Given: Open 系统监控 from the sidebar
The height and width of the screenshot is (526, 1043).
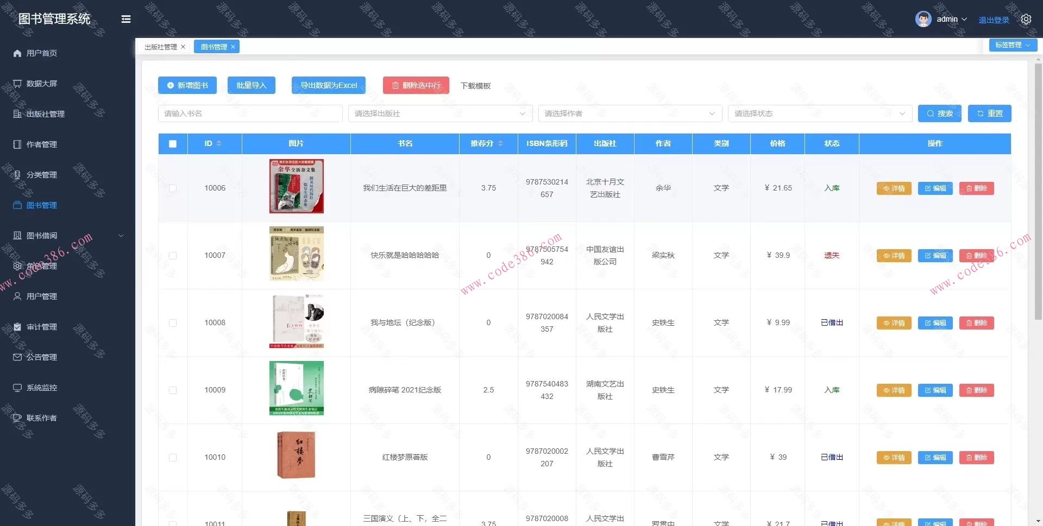Looking at the screenshot, I should (41, 388).
